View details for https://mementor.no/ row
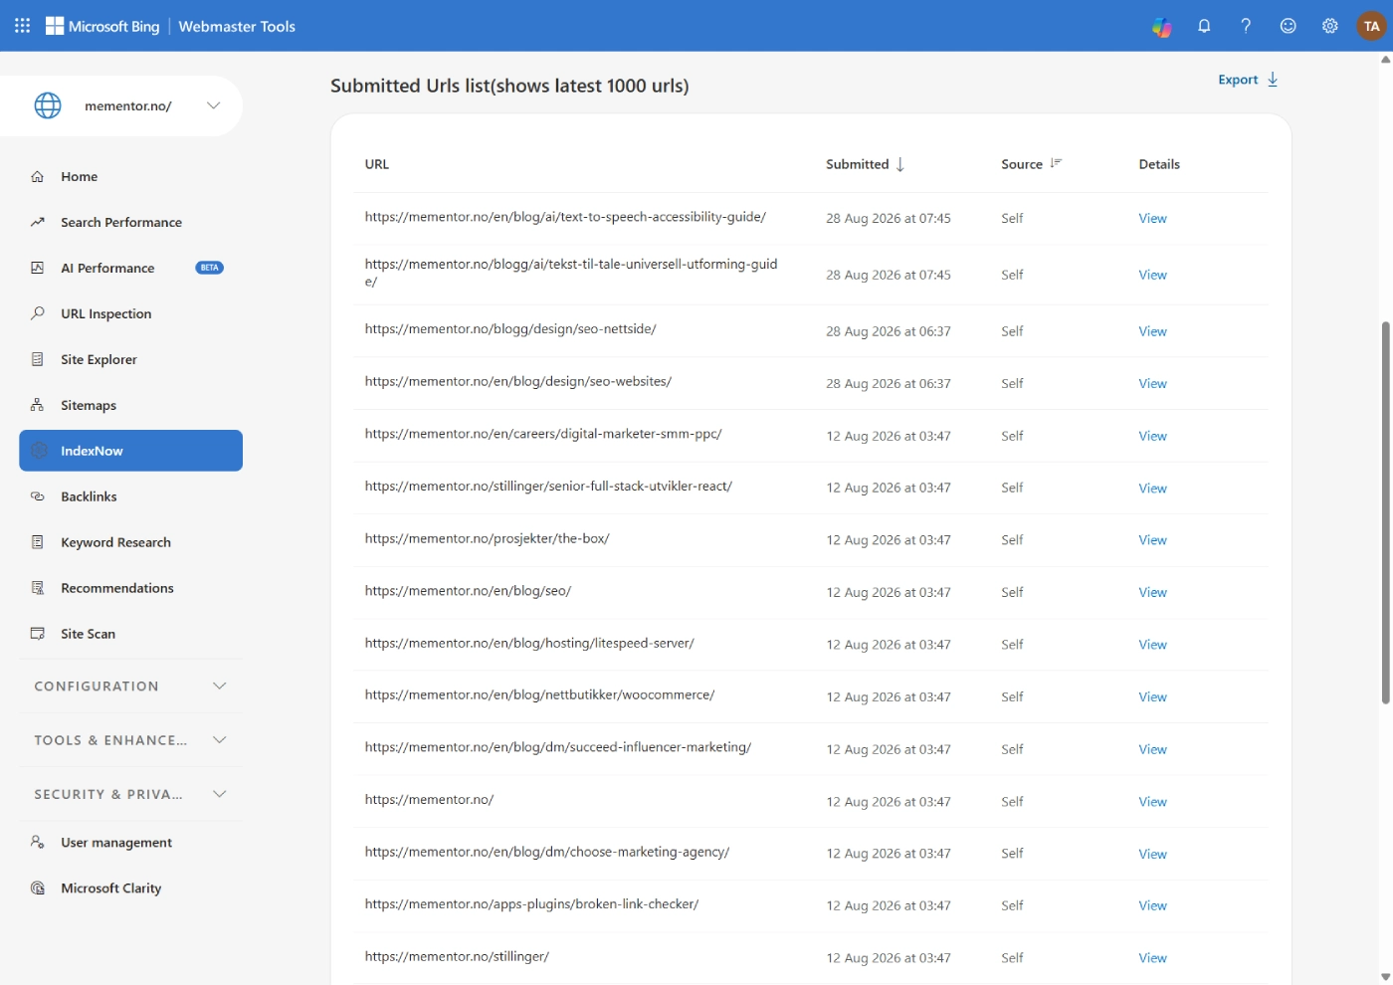The height and width of the screenshot is (985, 1393). point(1152,801)
